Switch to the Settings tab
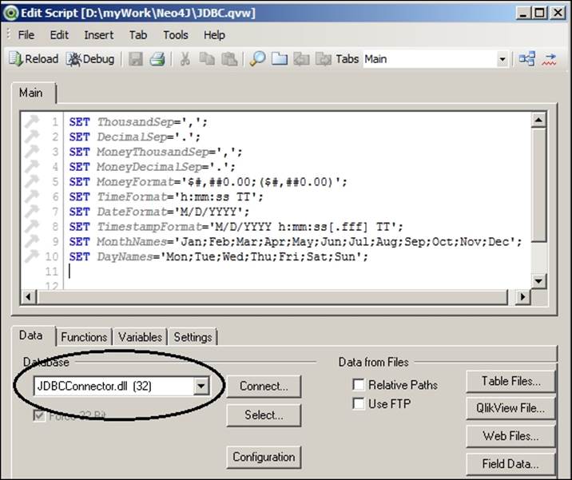 193,337
